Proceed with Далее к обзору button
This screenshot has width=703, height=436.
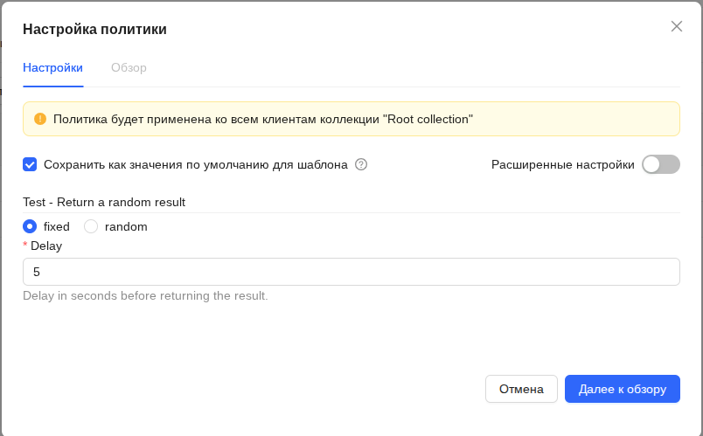point(623,389)
